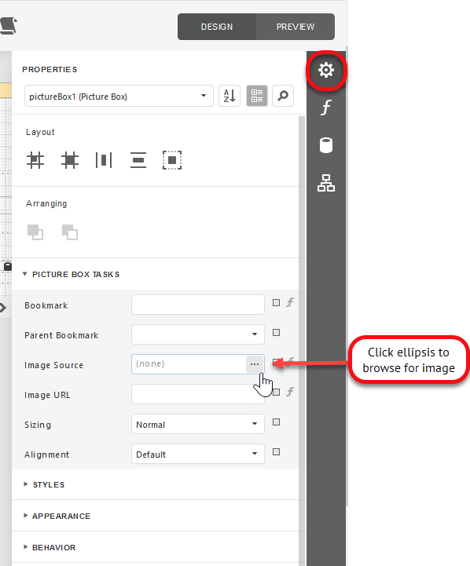Switch to the DESIGN tab
The height and width of the screenshot is (566, 470).
pyautogui.click(x=217, y=27)
